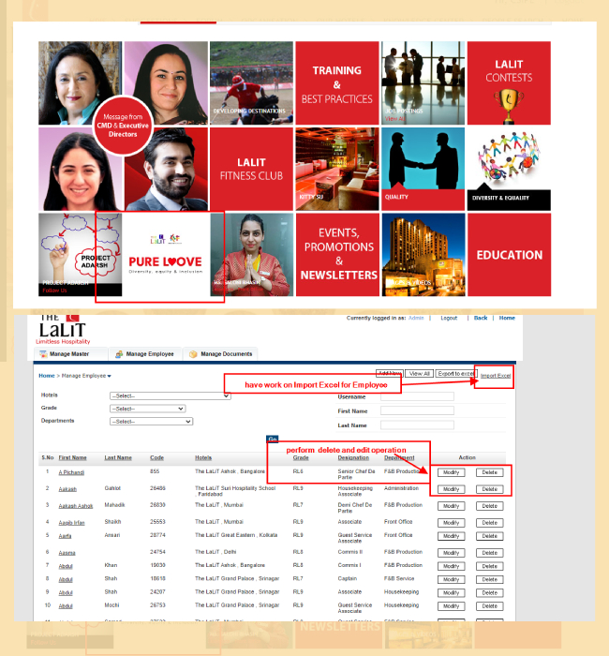Click Delete for Aaqib Irfan Shaikh row
Image resolution: width=609 pixels, height=656 pixels.
click(489, 523)
